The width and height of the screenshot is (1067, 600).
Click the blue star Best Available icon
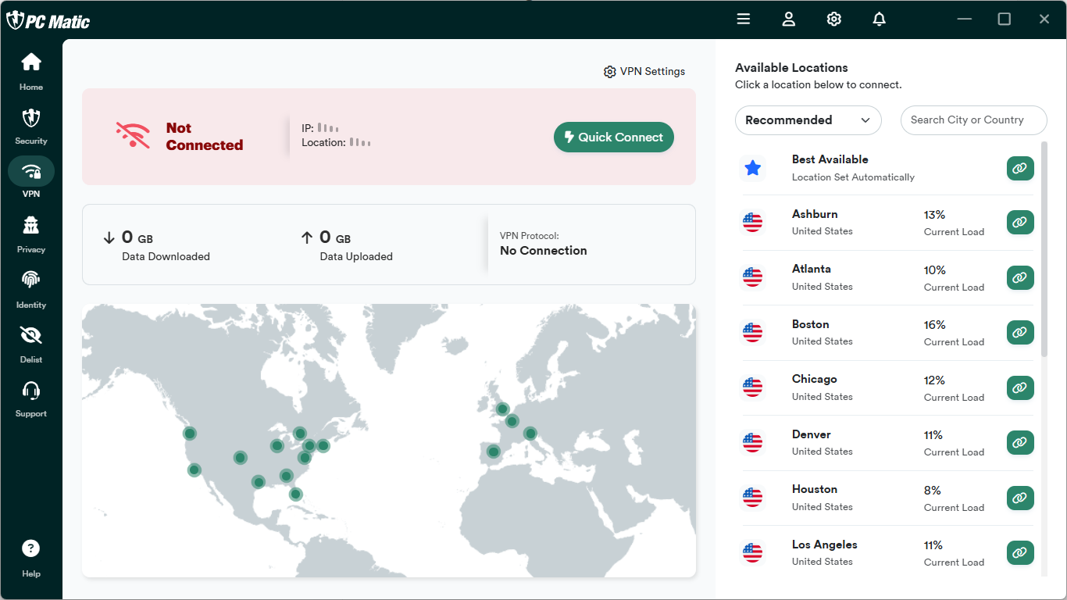point(753,168)
